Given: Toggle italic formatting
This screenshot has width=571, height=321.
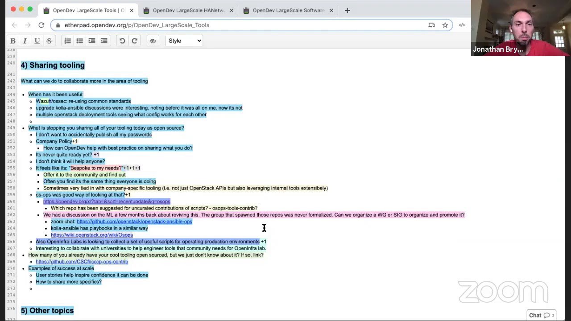Looking at the screenshot, I should pos(25,41).
